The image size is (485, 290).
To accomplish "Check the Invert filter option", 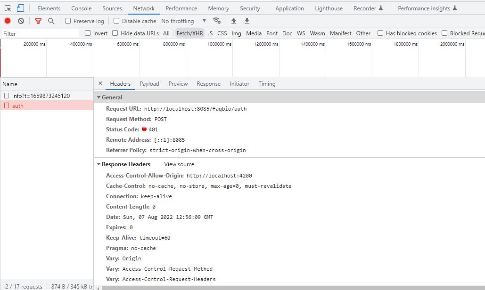I will coord(88,33).
